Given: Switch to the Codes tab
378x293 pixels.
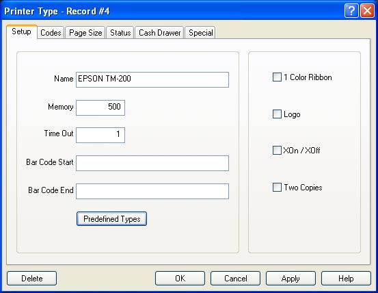Looking at the screenshot, I should click(51, 33).
